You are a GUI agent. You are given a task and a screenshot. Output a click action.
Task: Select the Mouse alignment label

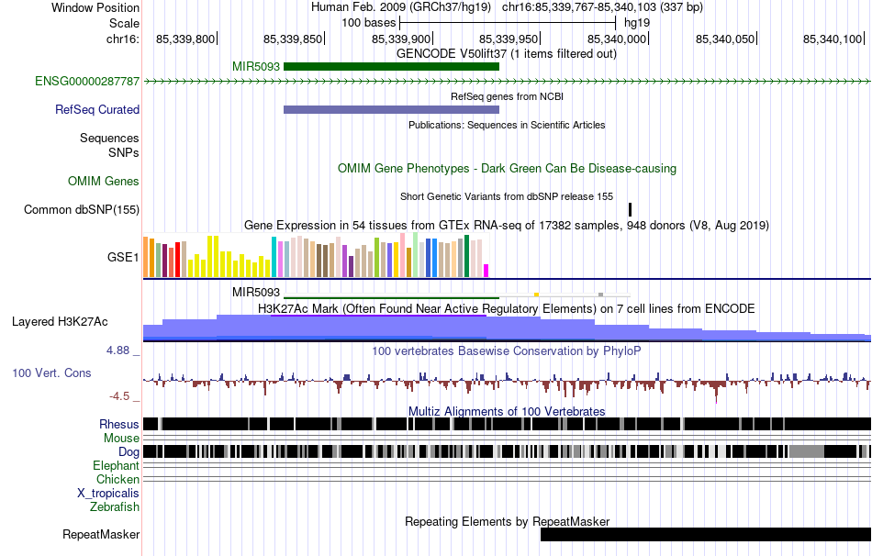pos(121,439)
